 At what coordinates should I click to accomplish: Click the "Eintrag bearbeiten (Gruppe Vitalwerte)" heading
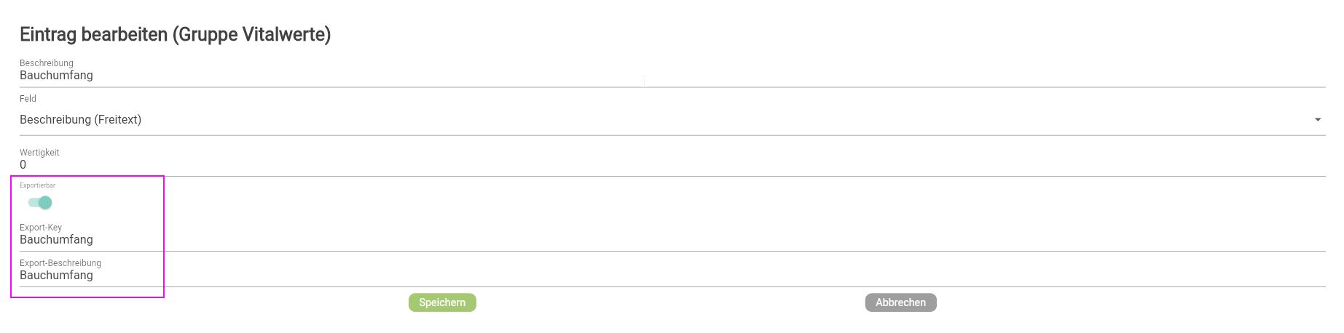[x=175, y=34]
